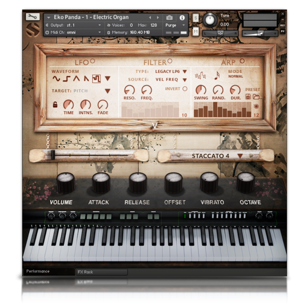The image size is (308, 308).
Task: Open the LFO TARGET pitch dropdown
Action: point(107,91)
